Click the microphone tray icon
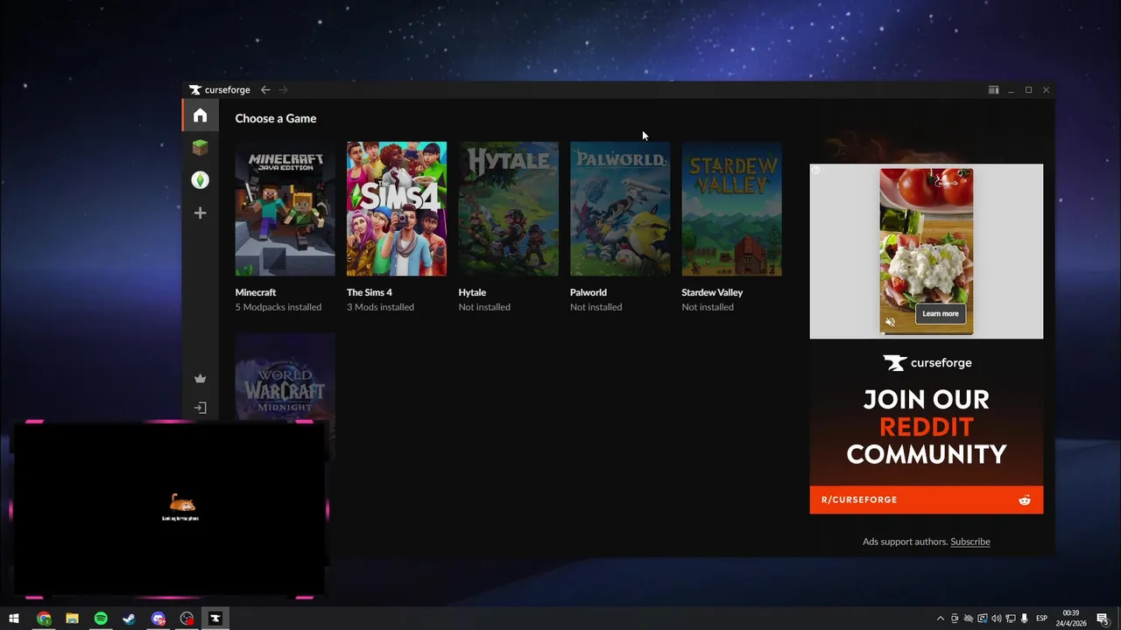 (1025, 619)
